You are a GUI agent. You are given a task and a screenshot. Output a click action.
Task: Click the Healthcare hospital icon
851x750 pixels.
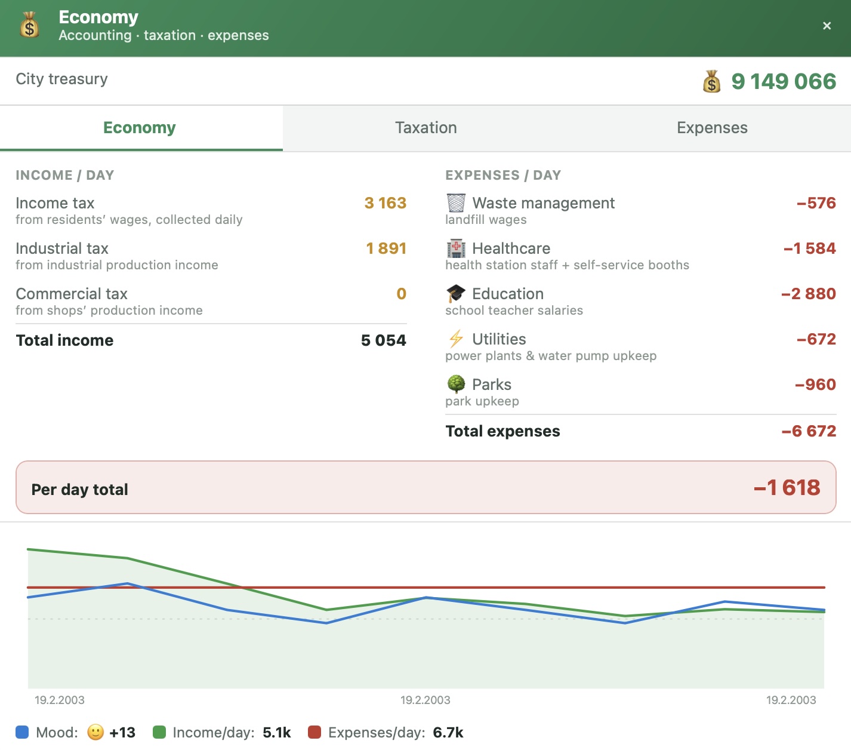[x=456, y=248]
